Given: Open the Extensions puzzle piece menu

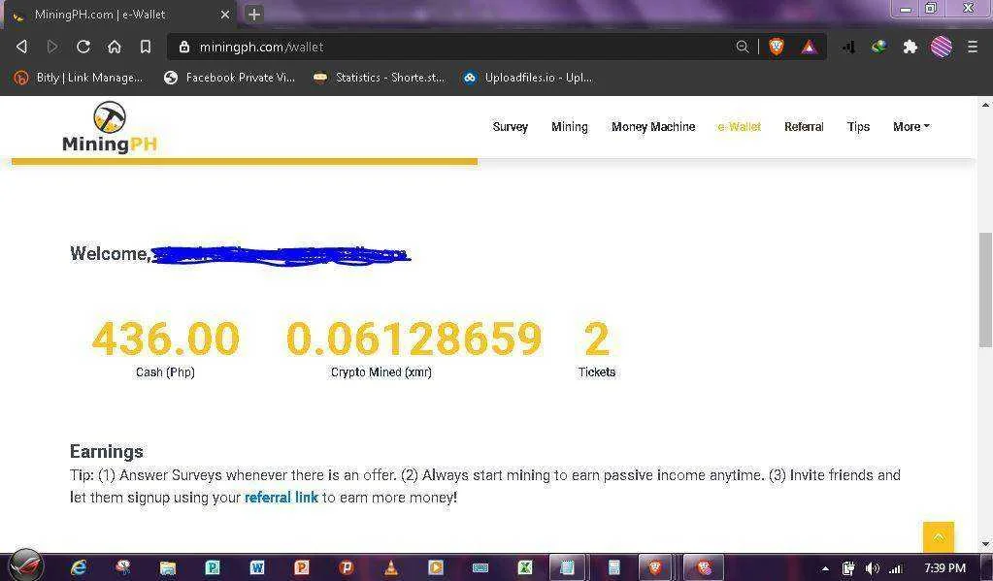Looking at the screenshot, I should pos(910,47).
